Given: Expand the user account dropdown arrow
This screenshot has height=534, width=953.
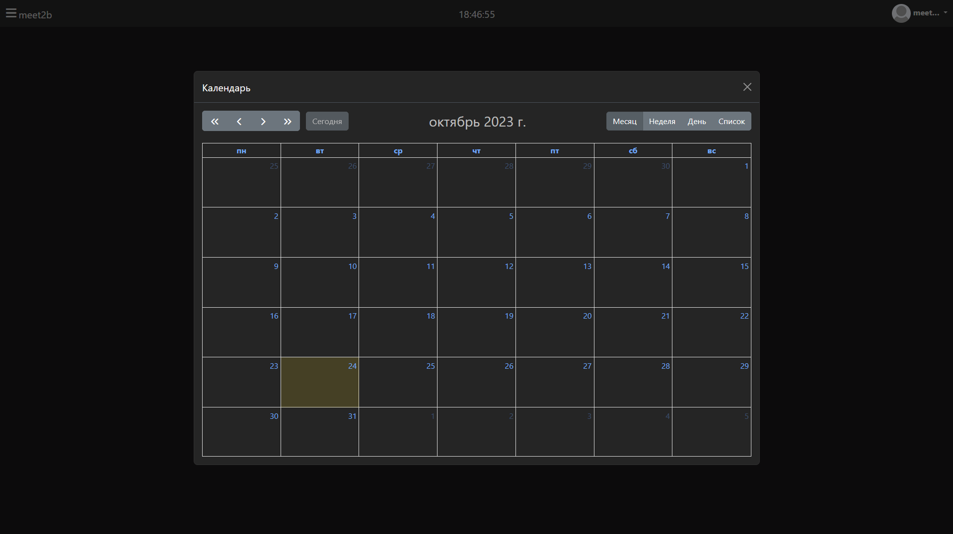Looking at the screenshot, I should (x=945, y=13).
